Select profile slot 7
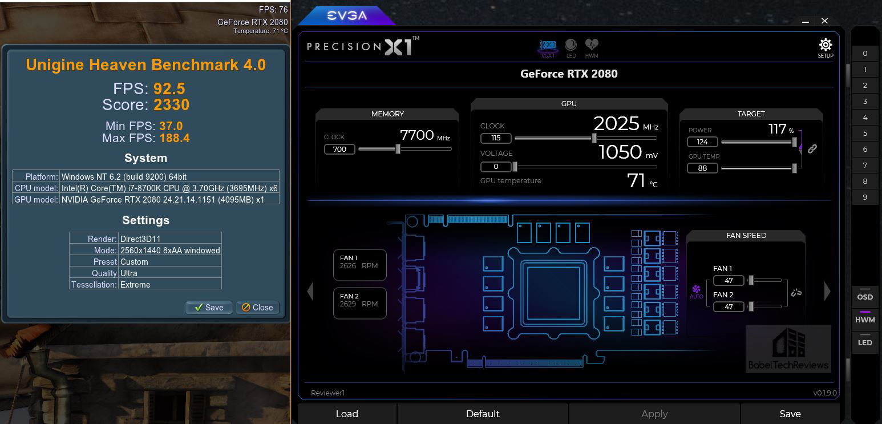882x424 pixels. [865, 165]
